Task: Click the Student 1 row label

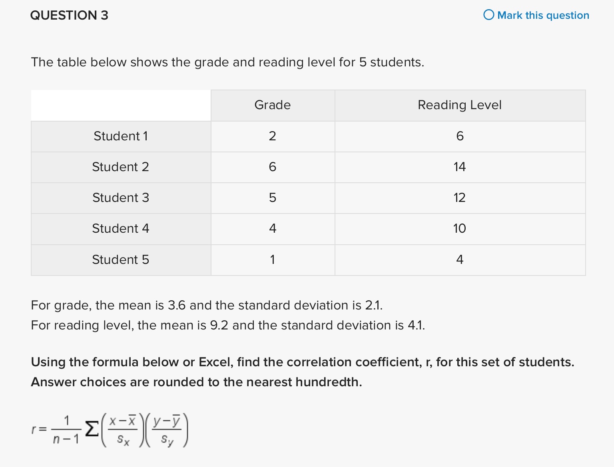Action: pyautogui.click(x=120, y=136)
